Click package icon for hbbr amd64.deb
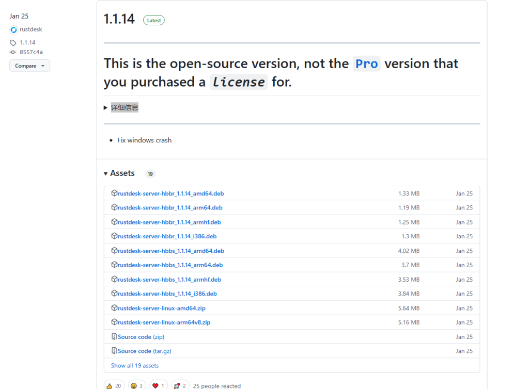The width and height of the screenshot is (529, 389). pos(114,193)
